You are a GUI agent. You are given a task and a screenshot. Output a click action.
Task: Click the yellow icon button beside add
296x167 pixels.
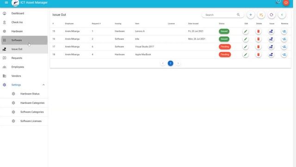tap(261, 15)
